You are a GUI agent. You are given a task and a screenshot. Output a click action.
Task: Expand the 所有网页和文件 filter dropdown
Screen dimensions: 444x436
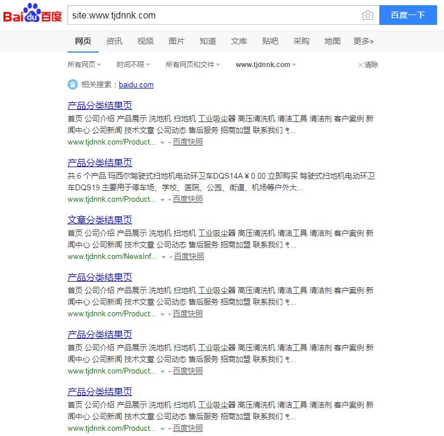point(192,65)
